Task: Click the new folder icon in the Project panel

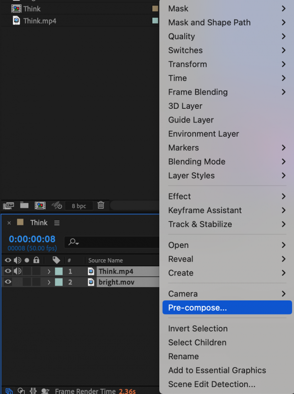Action: [24, 205]
